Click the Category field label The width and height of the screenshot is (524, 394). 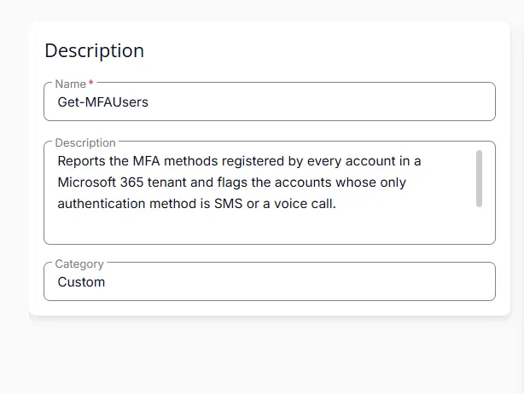79,264
